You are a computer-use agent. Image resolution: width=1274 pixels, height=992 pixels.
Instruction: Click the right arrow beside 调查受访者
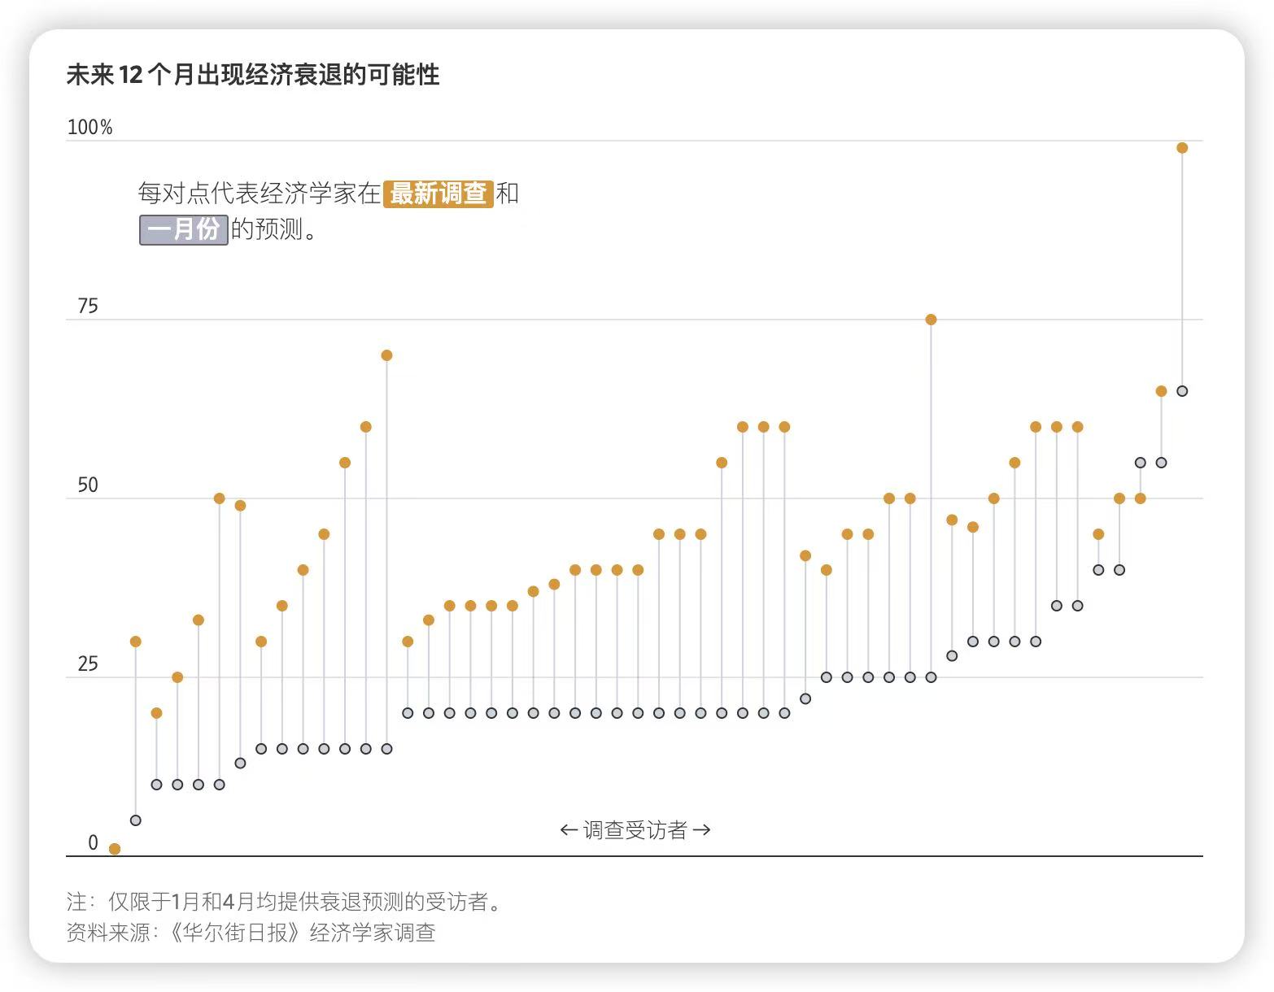click(x=702, y=830)
